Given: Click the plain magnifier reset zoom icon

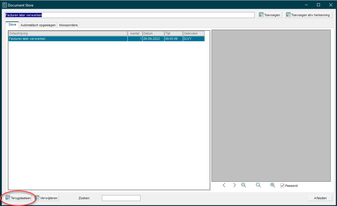Looking at the screenshot, I should click(x=258, y=185).
